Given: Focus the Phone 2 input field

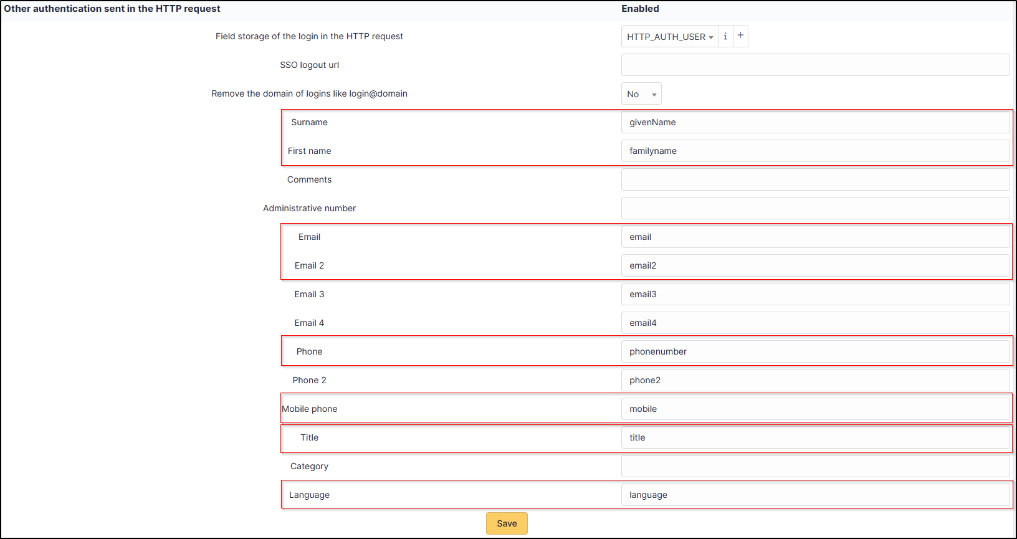Looking at the screenshot, I should point(815,380).
